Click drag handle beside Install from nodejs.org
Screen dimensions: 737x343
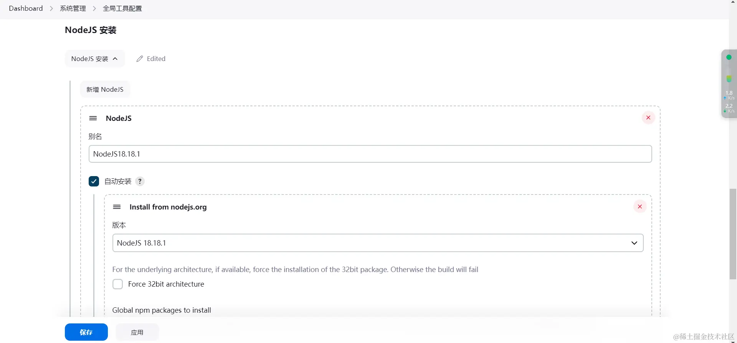coord(117,207)
